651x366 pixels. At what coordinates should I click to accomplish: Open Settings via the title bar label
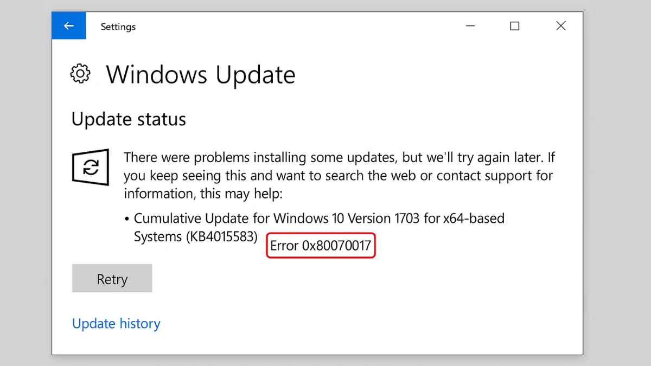click(x=118, y=26)
